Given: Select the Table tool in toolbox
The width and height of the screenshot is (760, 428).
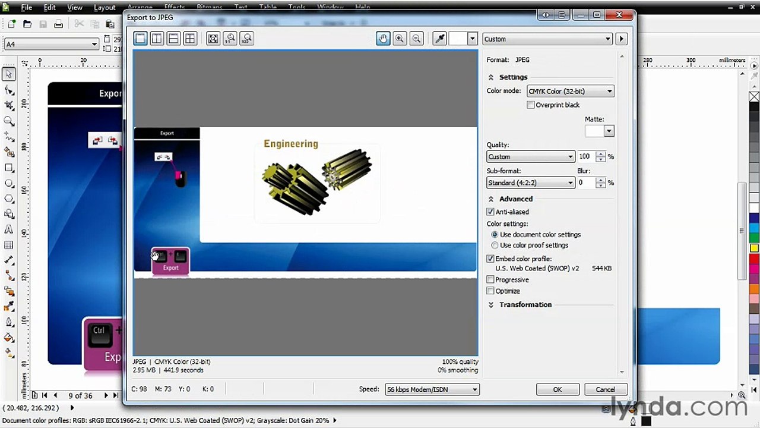Looking at the screenshot, I should click(9, 245).
